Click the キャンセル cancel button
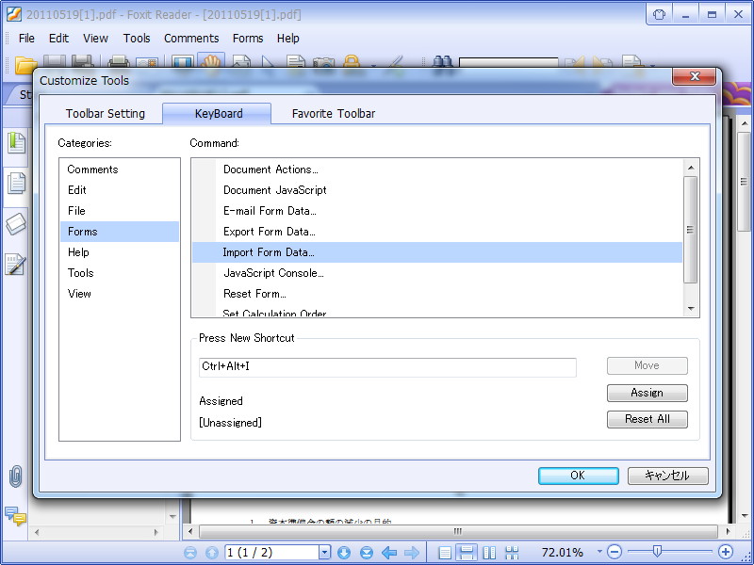 (x=667, y=476)
